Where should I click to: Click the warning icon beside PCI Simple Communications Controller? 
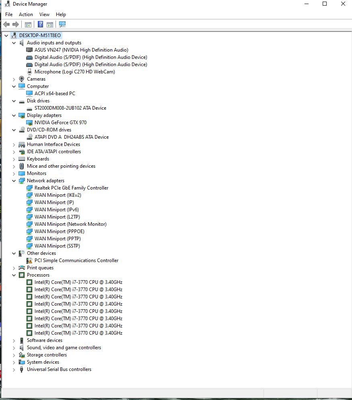point(29,260)
